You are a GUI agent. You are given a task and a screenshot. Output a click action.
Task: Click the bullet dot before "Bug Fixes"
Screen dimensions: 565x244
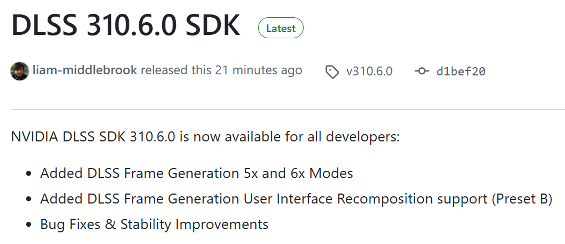(x=29, y=225)
